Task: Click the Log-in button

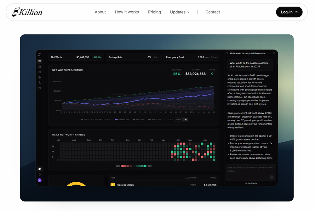Action: coord(289,12)
